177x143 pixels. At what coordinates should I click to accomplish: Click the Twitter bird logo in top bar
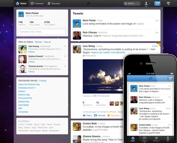[x=88, y=4]
